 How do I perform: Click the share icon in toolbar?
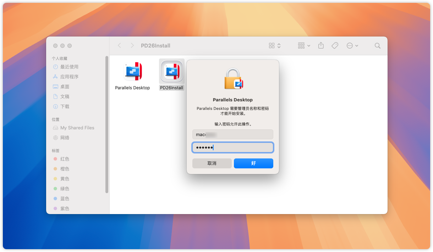coord(321,46)
